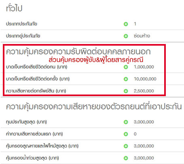The image size is (184, 164).
Task: Click the 3,000,000 value for ทุนประกันสูงสุด
Action: 144,122
